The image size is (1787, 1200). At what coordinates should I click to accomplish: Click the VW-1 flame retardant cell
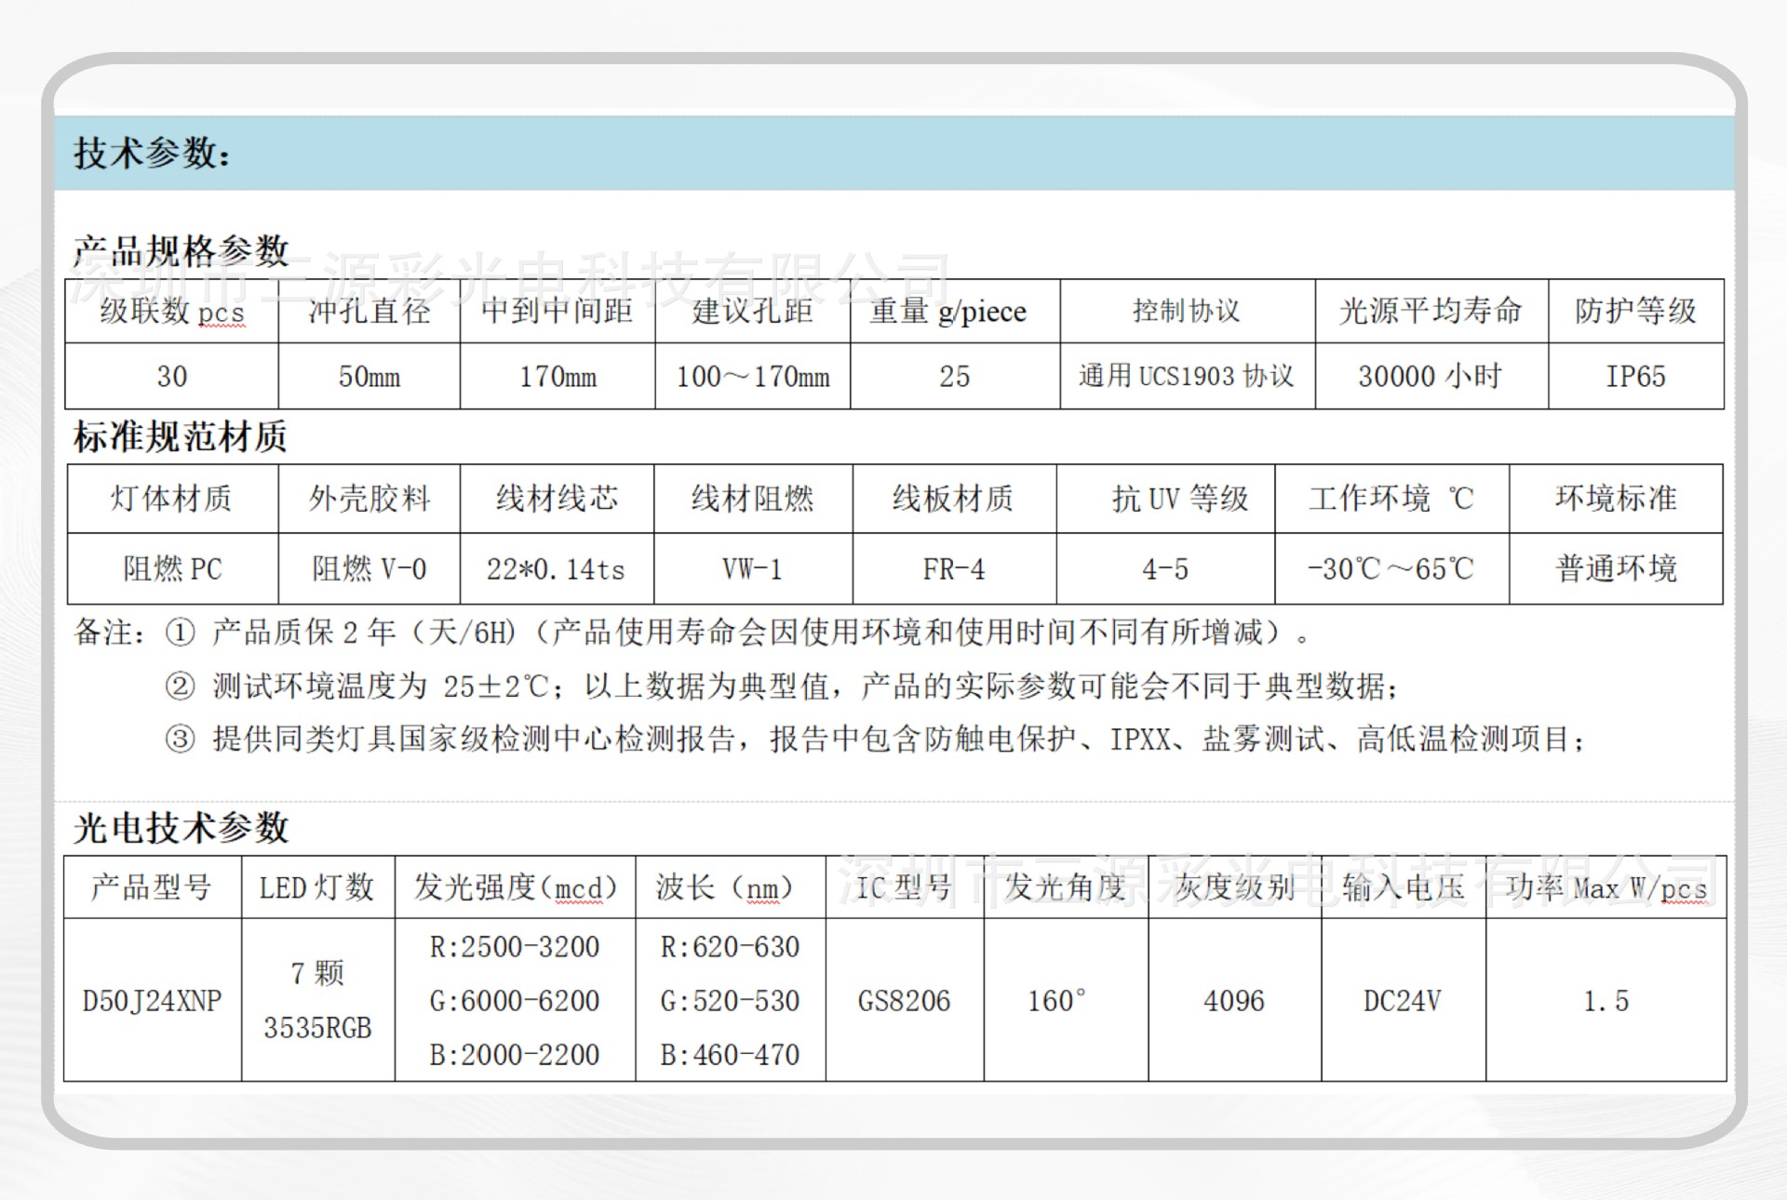click(752, 568)
